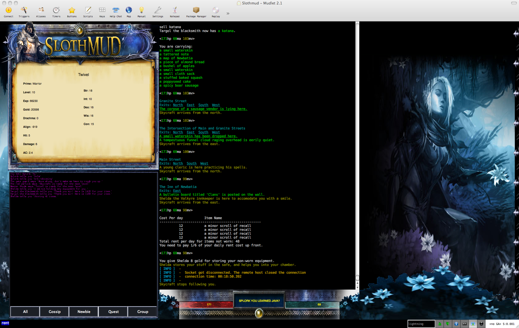
Task: Click the green up-arrow search button
Action: pos(440,324)
